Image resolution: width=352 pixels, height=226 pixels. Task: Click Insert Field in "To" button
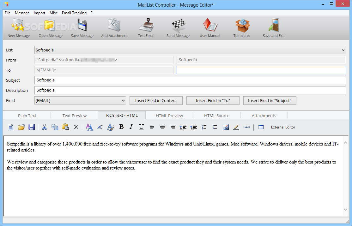pos(213,100)
